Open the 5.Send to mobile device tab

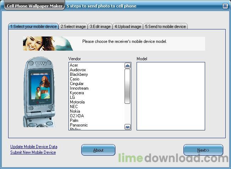point(165,27)
